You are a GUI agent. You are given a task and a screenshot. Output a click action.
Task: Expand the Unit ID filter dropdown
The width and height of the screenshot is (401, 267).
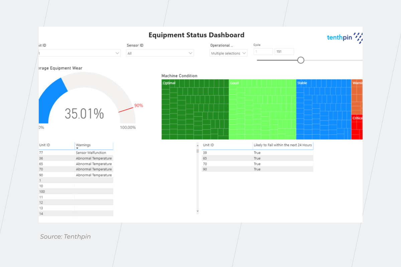[x=117, y=53]
